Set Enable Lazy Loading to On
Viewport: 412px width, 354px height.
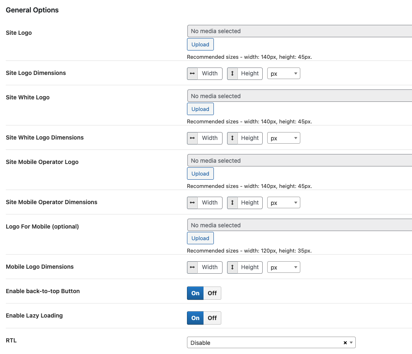tap(195, 318)
